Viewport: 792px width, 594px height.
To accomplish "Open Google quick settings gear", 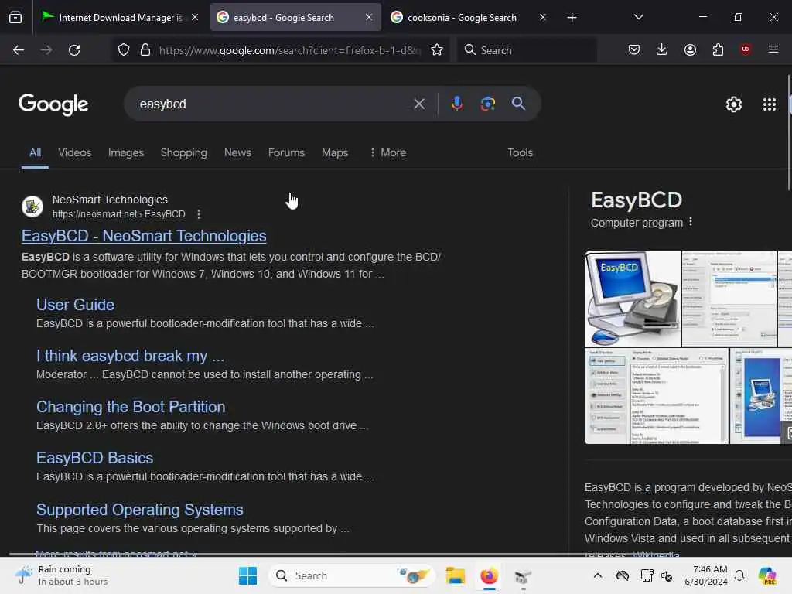I will [733, 104].
